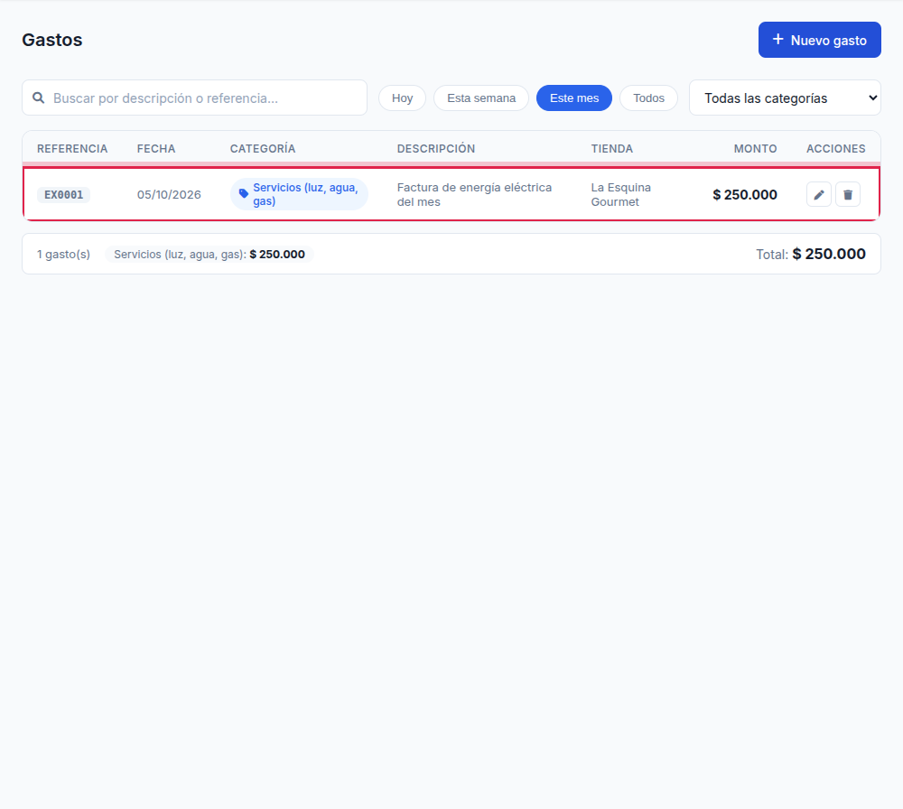
Task: Click the ACCIONES column header
Action: coord(835,149)
